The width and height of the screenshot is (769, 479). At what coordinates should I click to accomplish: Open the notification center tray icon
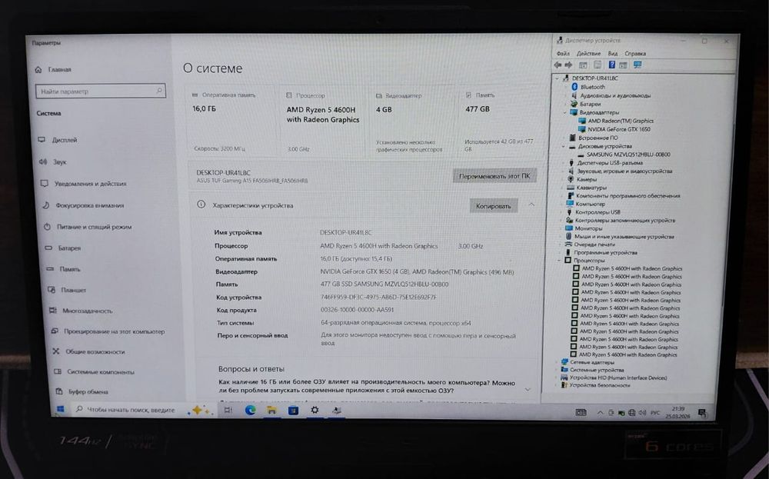point(702,414)
